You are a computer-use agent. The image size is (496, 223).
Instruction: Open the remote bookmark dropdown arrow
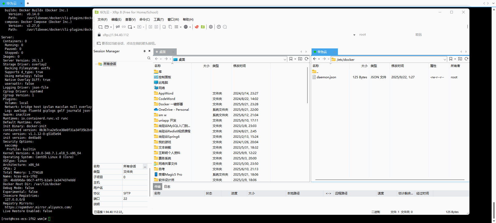click(455, 59)
